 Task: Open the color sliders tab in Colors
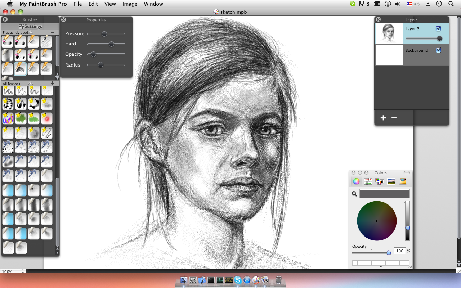(x=368, y=181)
